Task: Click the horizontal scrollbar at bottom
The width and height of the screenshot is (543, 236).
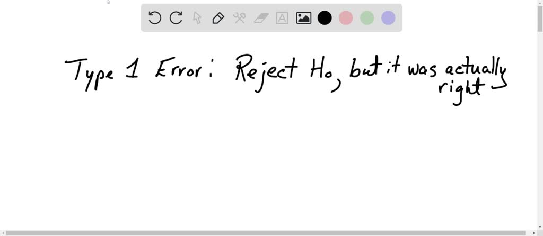Action: click(x=266, y=233)
